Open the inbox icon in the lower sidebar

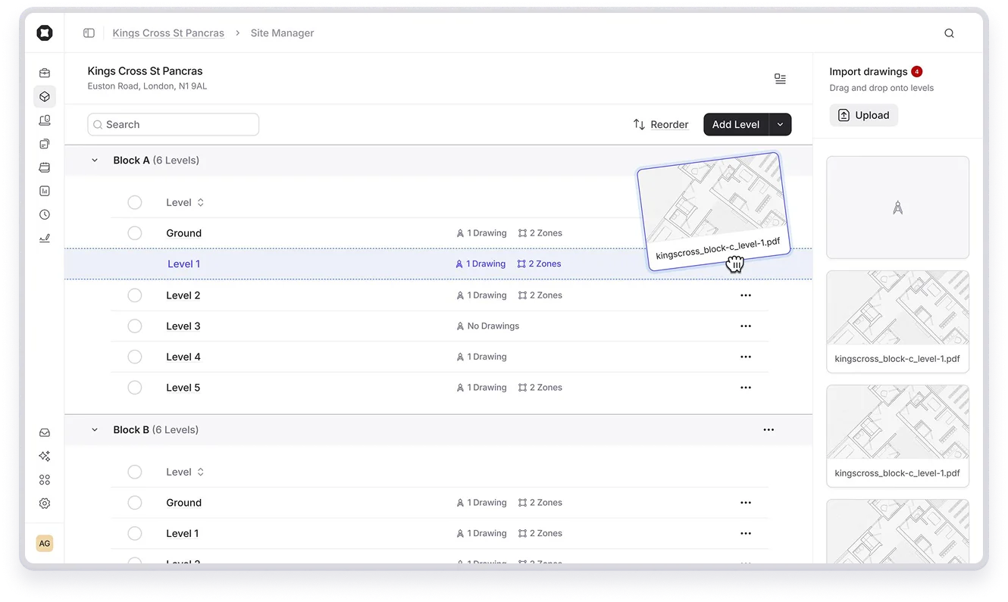coord(44,432)
